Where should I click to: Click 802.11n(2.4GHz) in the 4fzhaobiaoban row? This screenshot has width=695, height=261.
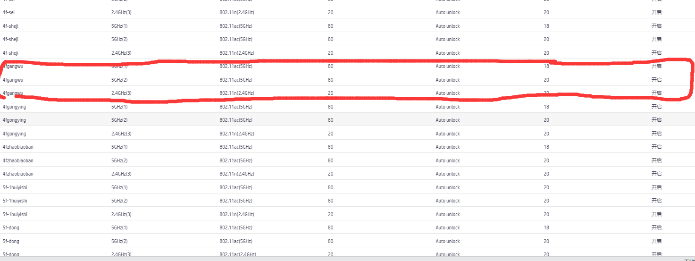(x=236, y=174)
